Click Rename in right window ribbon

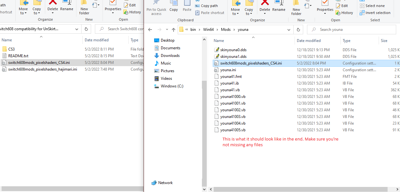(279, 6)
